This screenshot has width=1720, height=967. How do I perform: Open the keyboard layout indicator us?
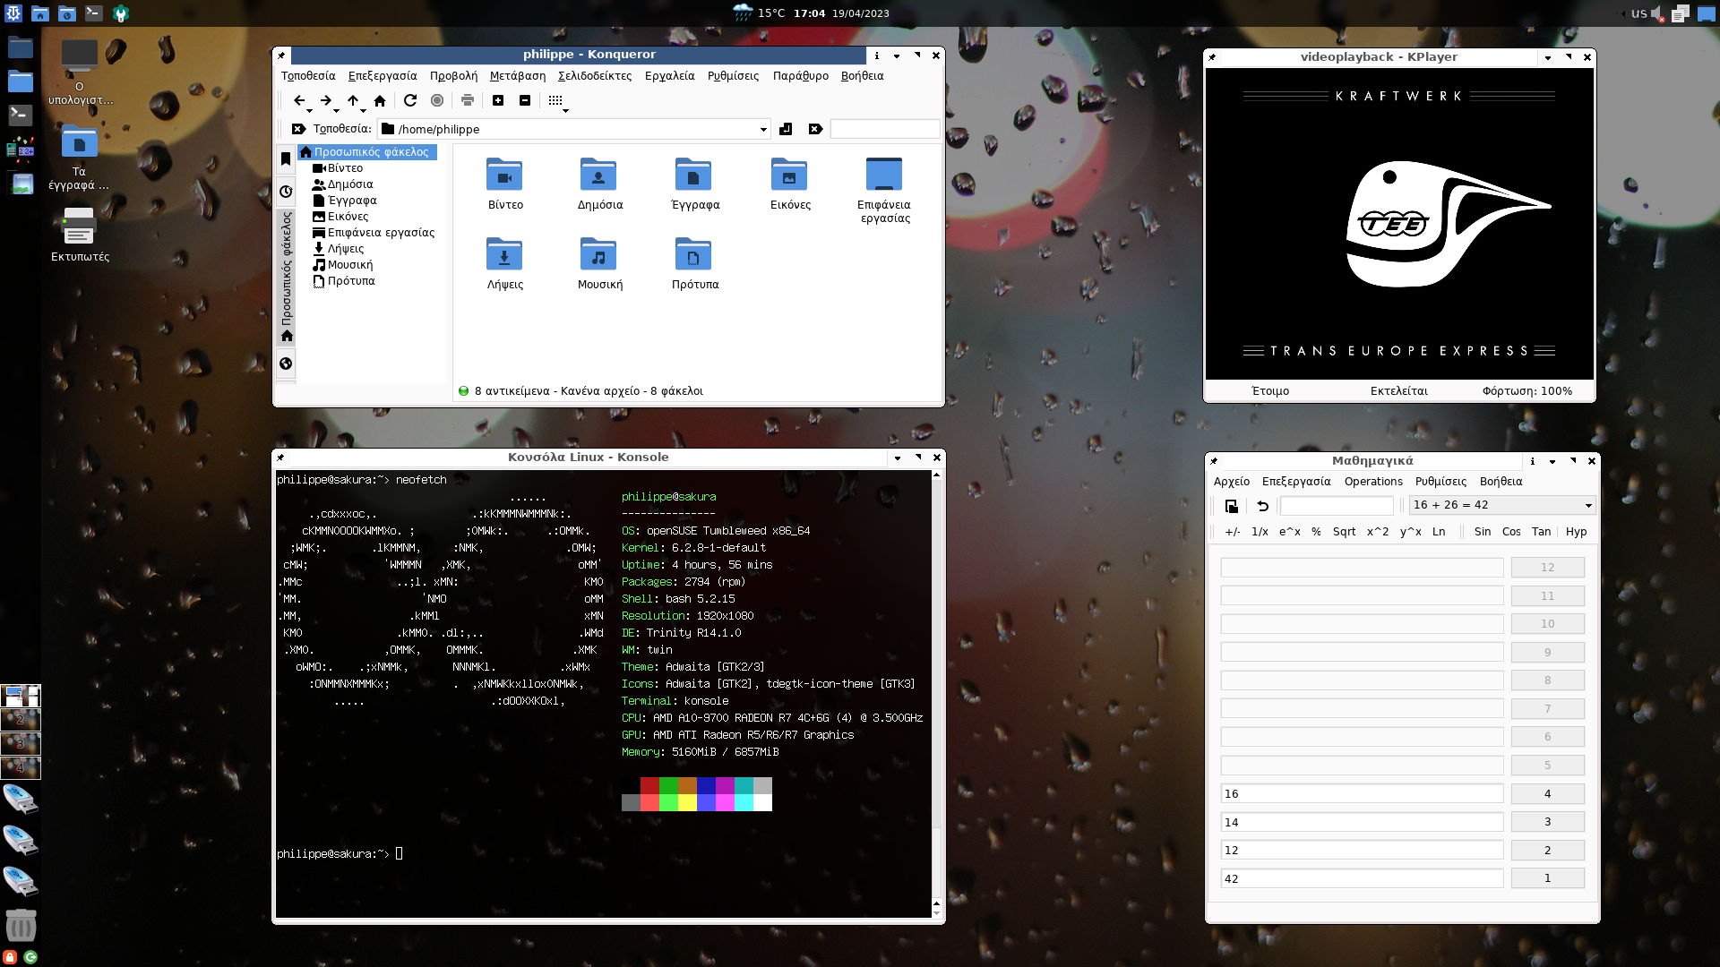coord(1638,13)
